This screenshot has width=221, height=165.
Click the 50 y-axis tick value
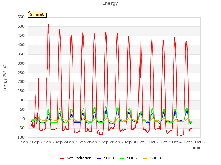tap(22, 109)
